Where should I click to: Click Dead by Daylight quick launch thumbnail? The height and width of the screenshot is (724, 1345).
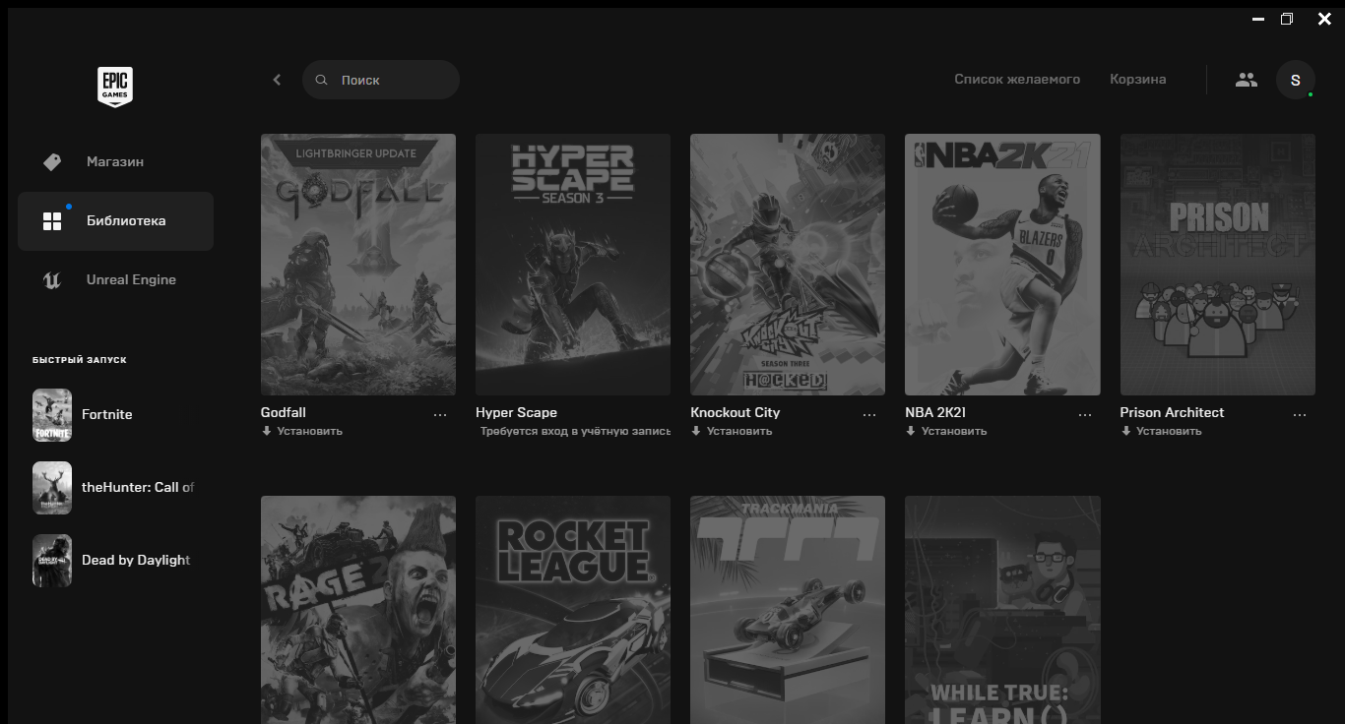tap(52, 561)
